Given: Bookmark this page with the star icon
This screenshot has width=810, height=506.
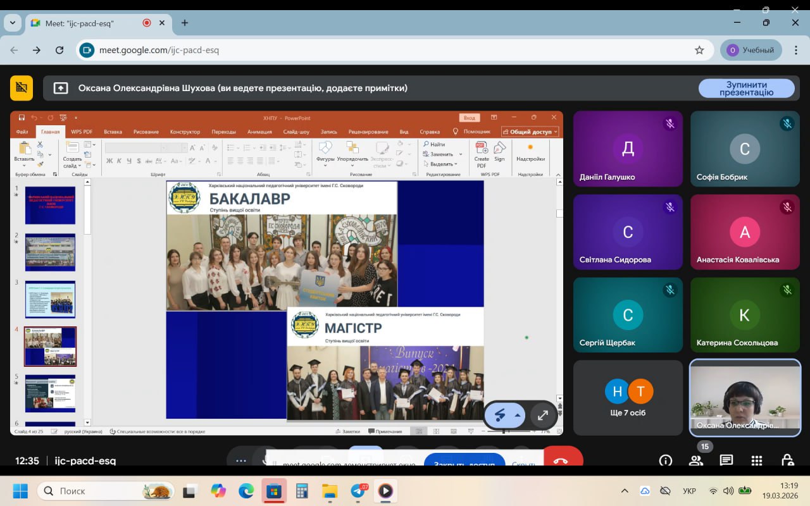Looking at the screenshot, I should pos(699,50).
